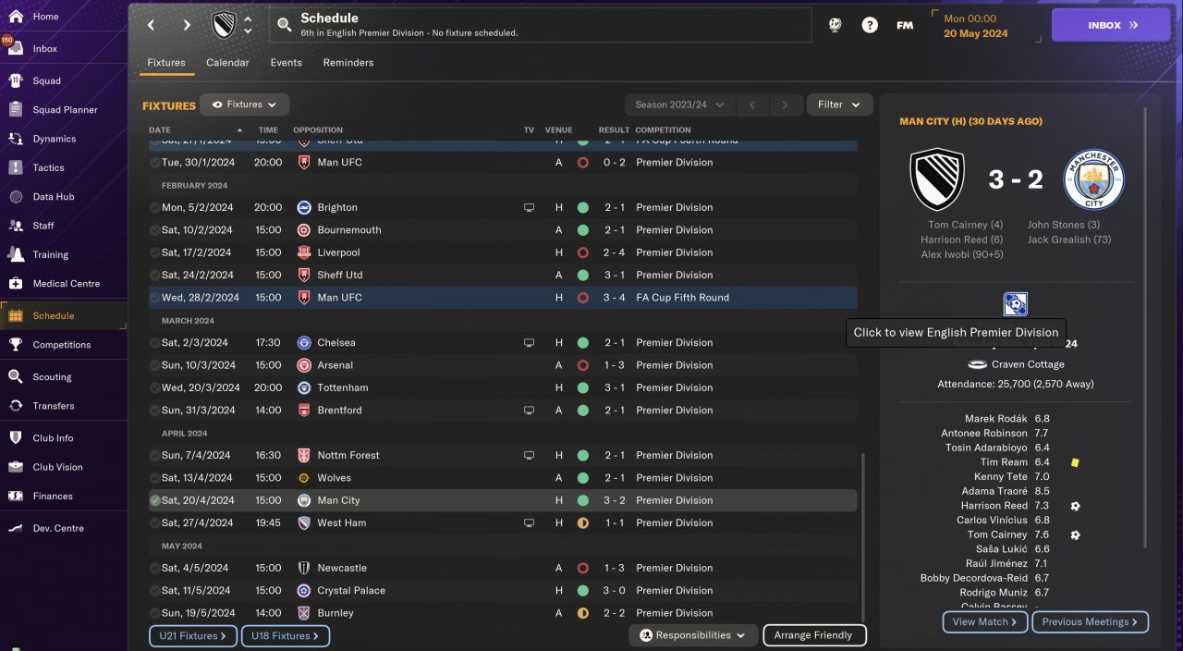Toggle the circle on the Bournemouth fixture row

(x=154, y=230)
